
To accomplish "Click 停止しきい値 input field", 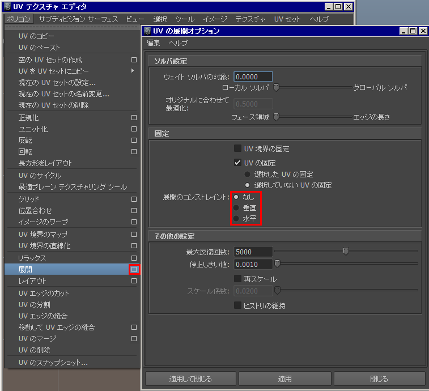I will pyautogui.click(x=253, y=264).
